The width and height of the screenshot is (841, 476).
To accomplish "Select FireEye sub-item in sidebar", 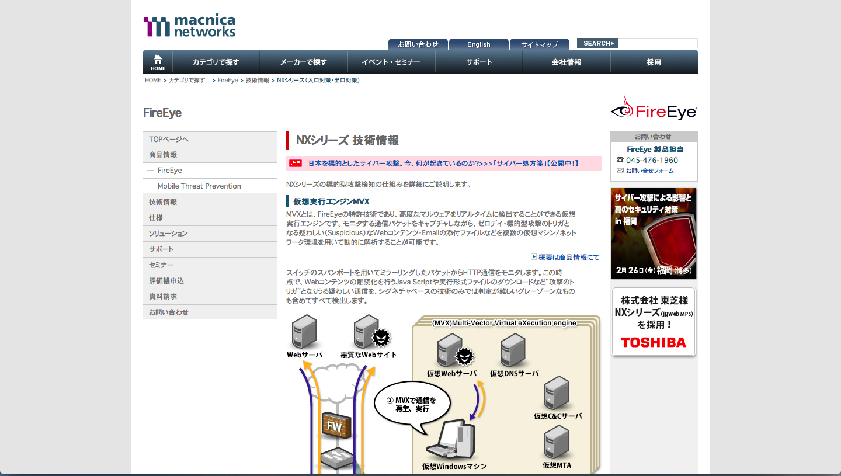I will (x=210, y=171).
